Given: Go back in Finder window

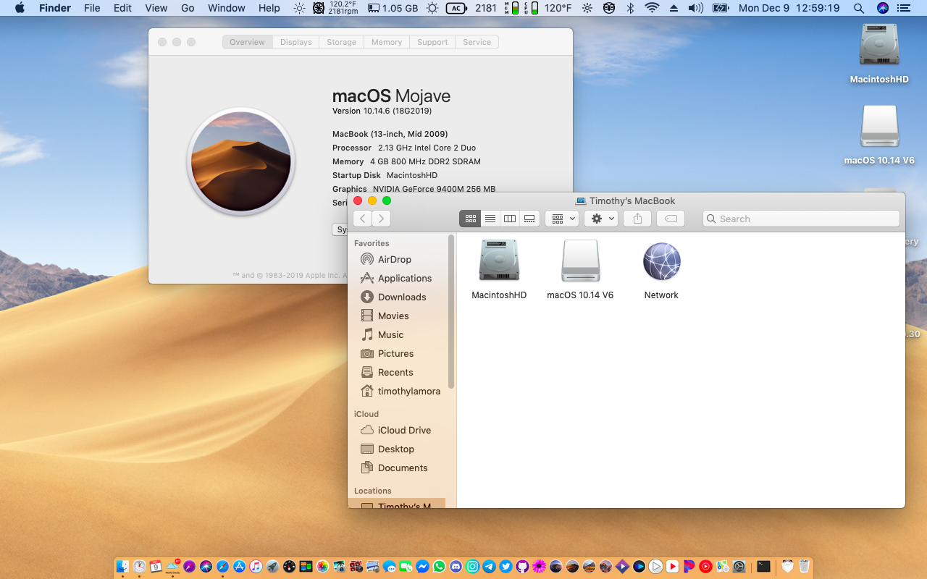Looking at the screenshot, I should 363,219.
